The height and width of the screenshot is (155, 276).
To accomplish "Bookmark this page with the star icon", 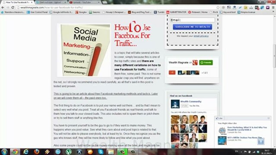I will click(218, 7).
